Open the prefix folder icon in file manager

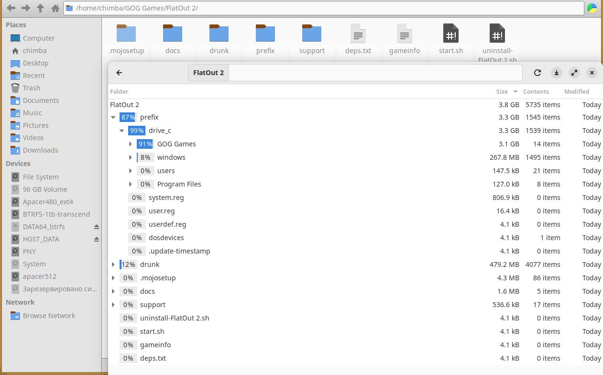265,33
